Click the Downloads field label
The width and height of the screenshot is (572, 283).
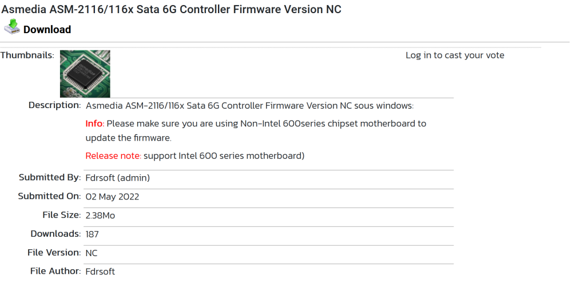[56, 234]
